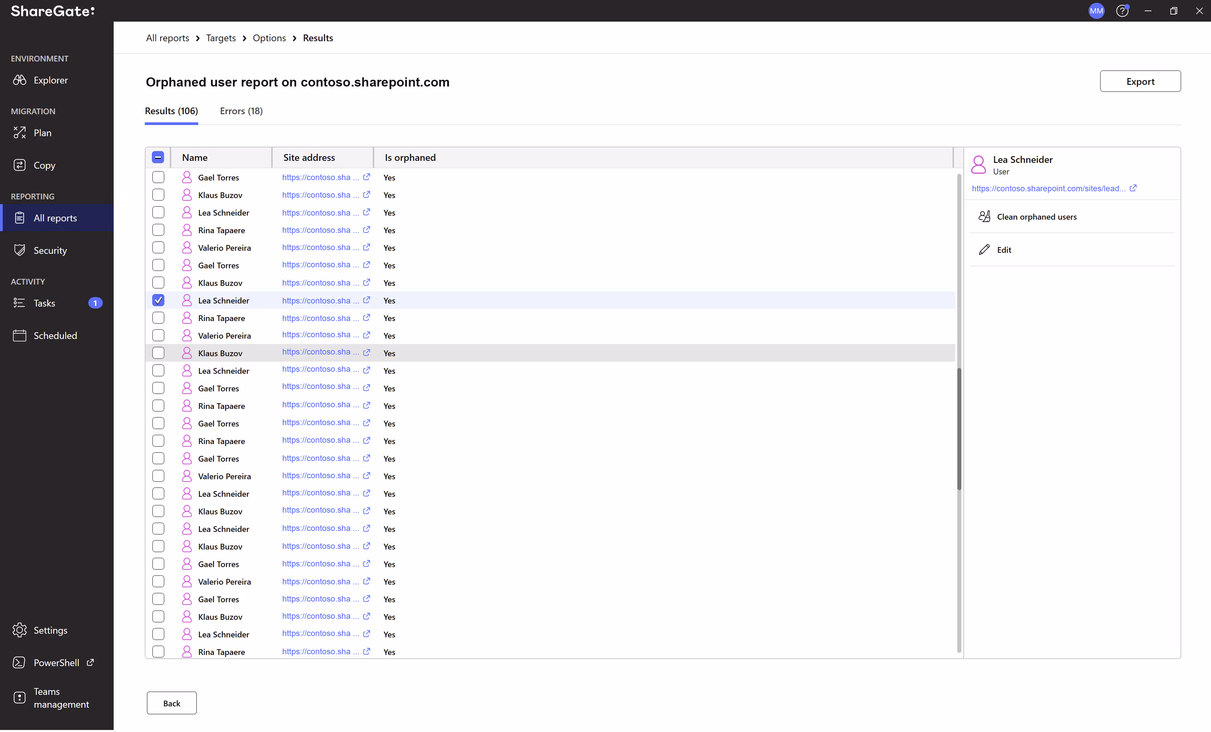This screenshot has height=732, width=1211.
Task: Check the first Gael Torres row
Action: (158, 177)
